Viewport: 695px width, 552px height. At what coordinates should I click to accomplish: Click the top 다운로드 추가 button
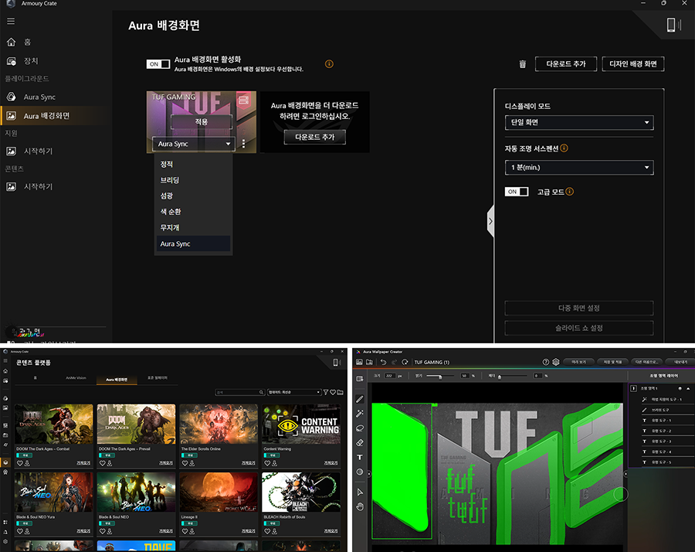(565, 64)
